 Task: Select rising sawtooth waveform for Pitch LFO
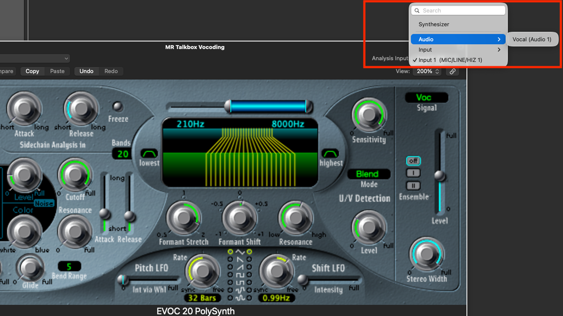(230, 267)
